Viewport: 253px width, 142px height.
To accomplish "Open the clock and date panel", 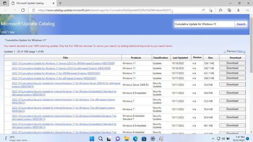I will pos(238,138).
